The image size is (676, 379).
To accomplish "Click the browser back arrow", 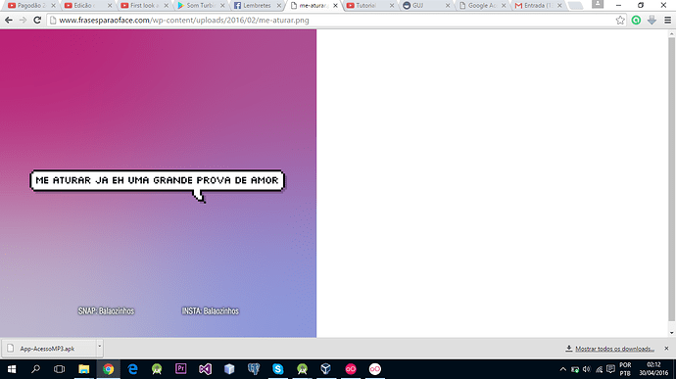I will tap(9, 21).
